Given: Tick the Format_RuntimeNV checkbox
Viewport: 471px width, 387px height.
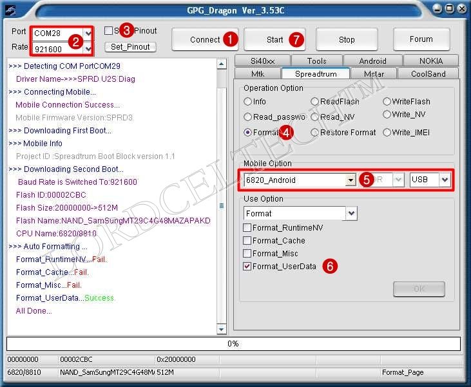Looking at the screenshot, I should pyautogui.click(x=247, y=228).
